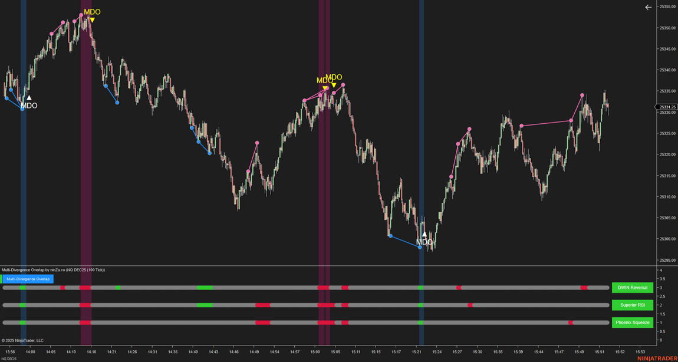Click the 15:30 label on the time axis
Viewport: 678px width, 362px height.
click(477, 352)
